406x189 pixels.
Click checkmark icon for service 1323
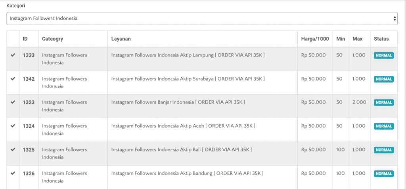[x=13, y=102]
